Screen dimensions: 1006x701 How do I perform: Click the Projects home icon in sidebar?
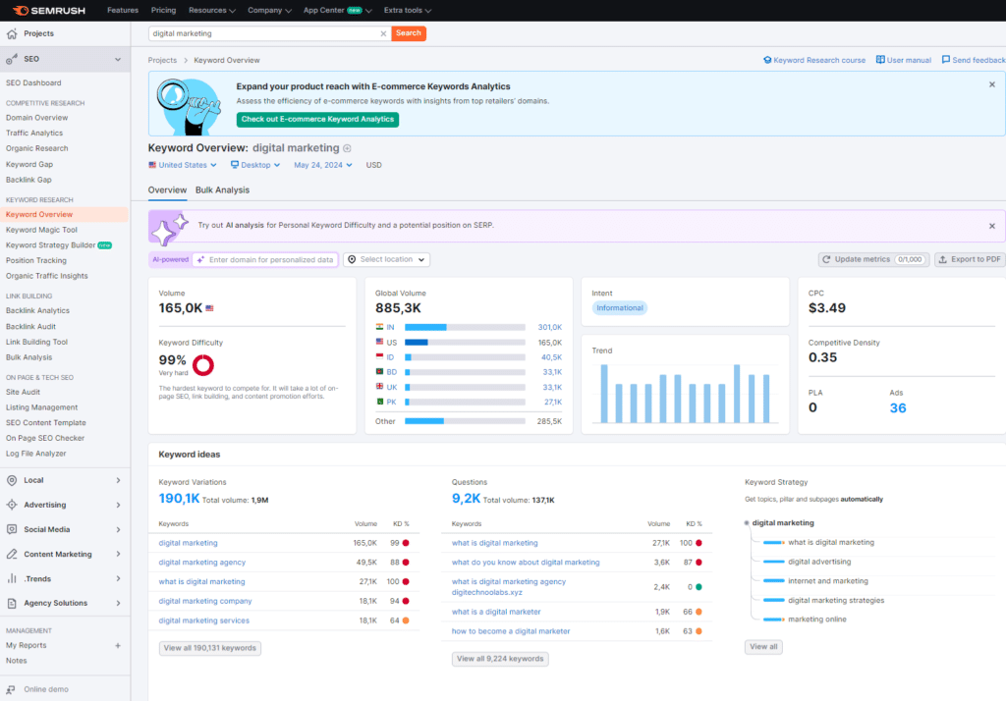(x=12, y=33)
